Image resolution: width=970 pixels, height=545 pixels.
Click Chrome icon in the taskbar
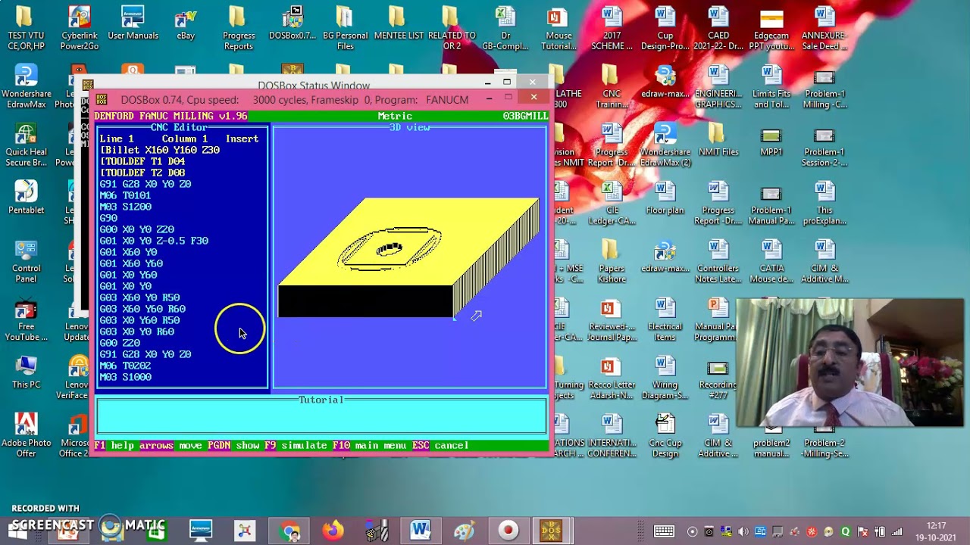[x=289, y=531]
